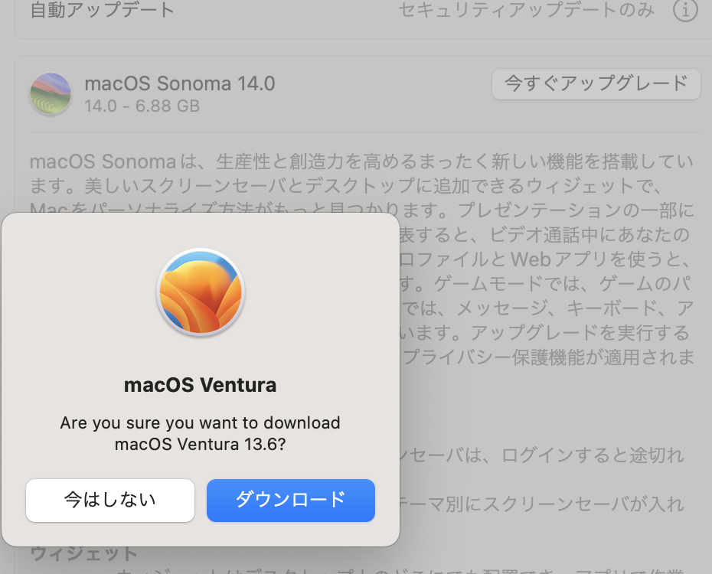Click the text mentioning ビデオ通話中にあなたの
The width and height of the screenshot is (712, 574).
point(547,235)
